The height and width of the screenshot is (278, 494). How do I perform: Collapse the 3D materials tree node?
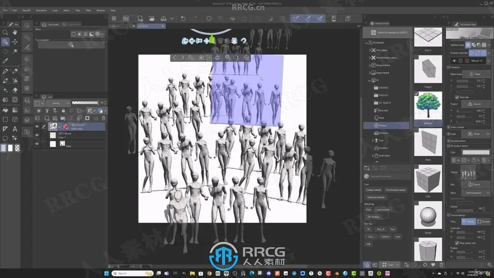pyautogui.click(x=369, y=80)
